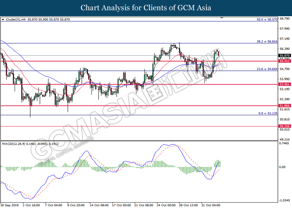Click the chart shift marker triangle at top

click(x=221, y=18)
